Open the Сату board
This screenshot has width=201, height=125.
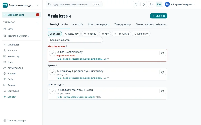tap(21, 29)
